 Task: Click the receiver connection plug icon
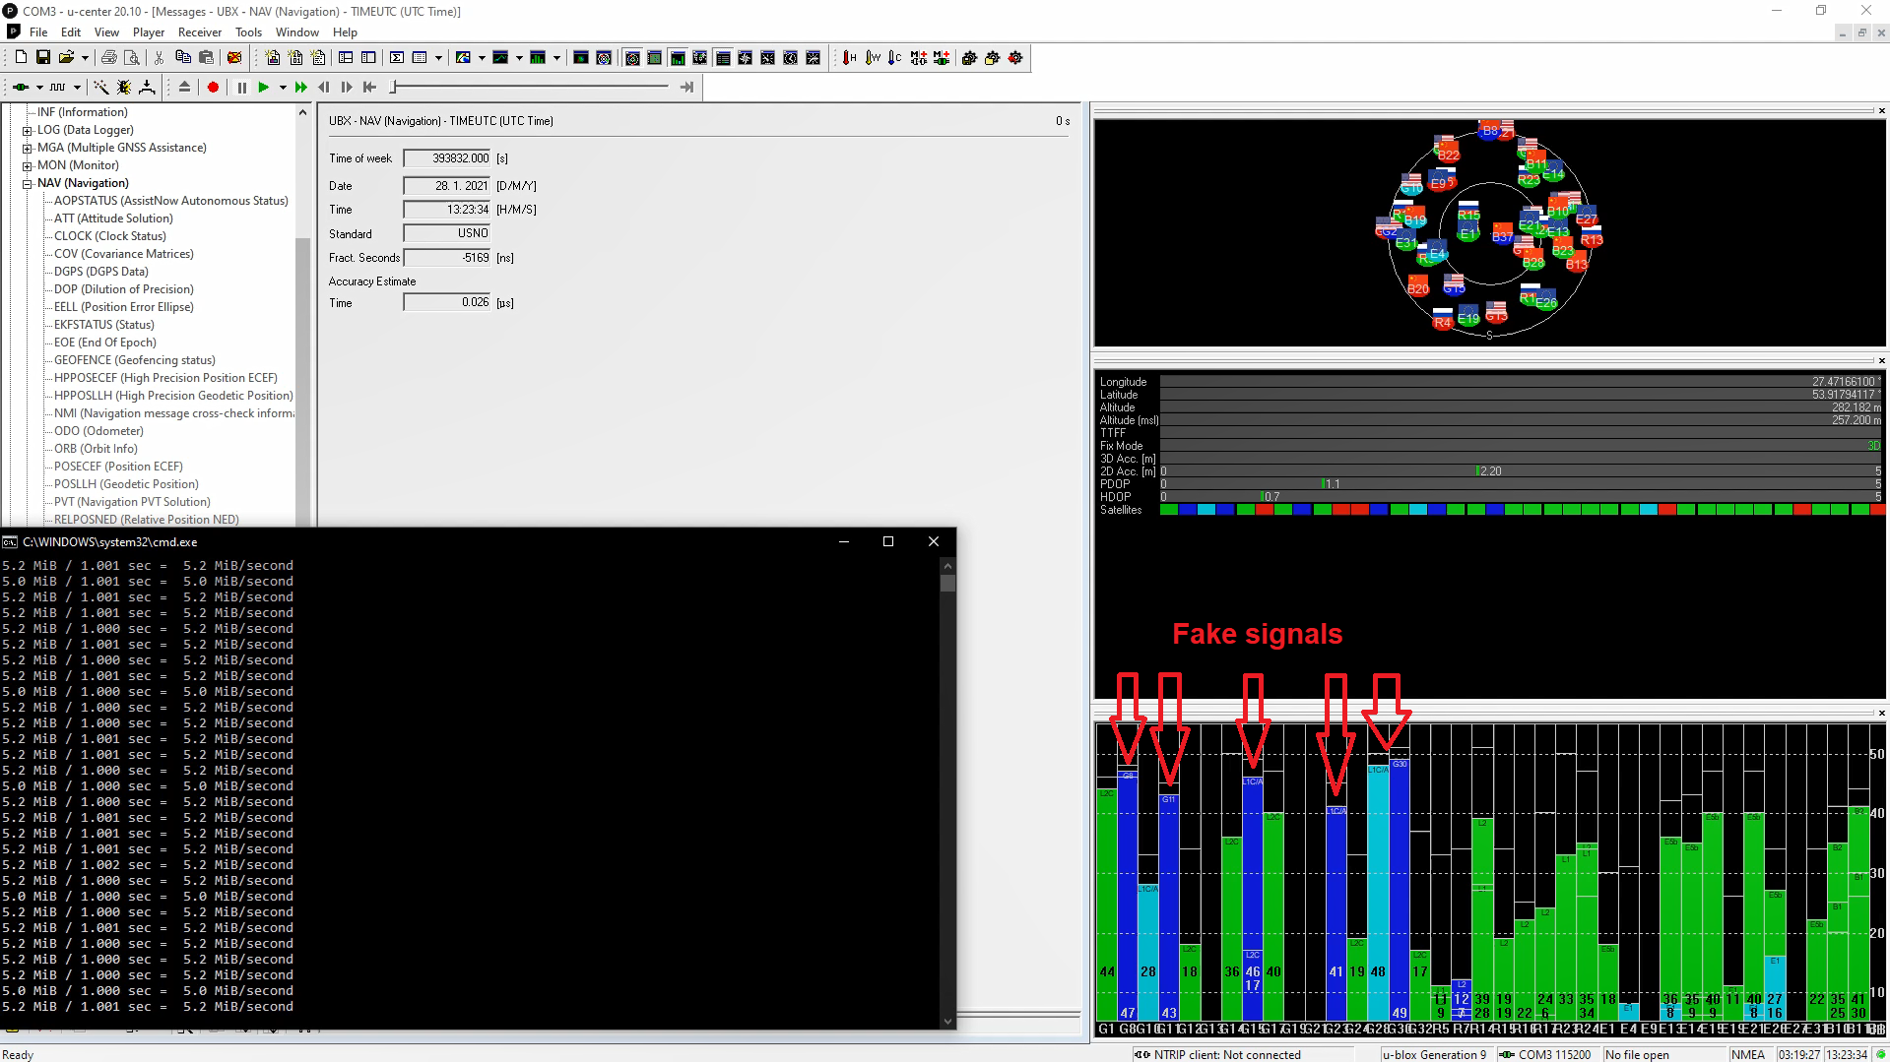tap(21, 88)
